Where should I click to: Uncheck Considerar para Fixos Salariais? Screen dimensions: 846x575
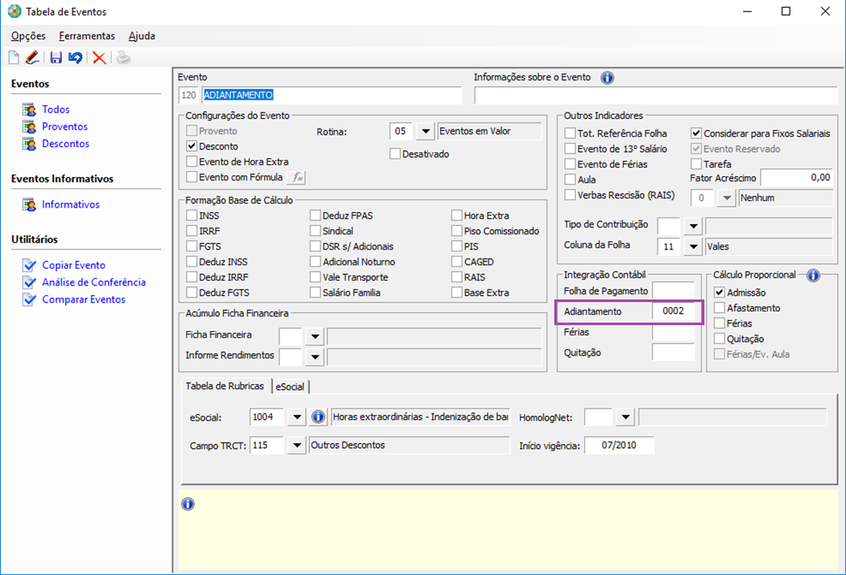(x=696, y=133)
